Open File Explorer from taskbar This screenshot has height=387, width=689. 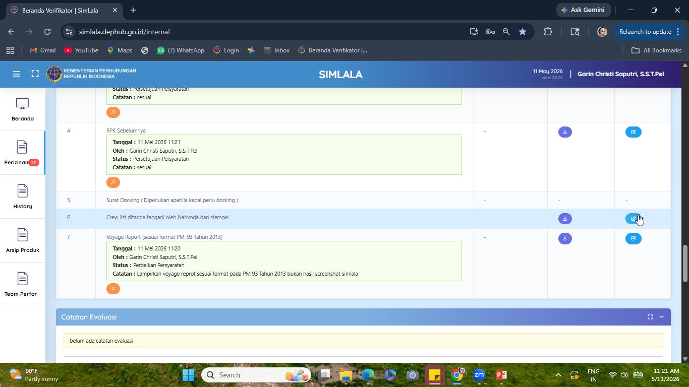(346, 375)
